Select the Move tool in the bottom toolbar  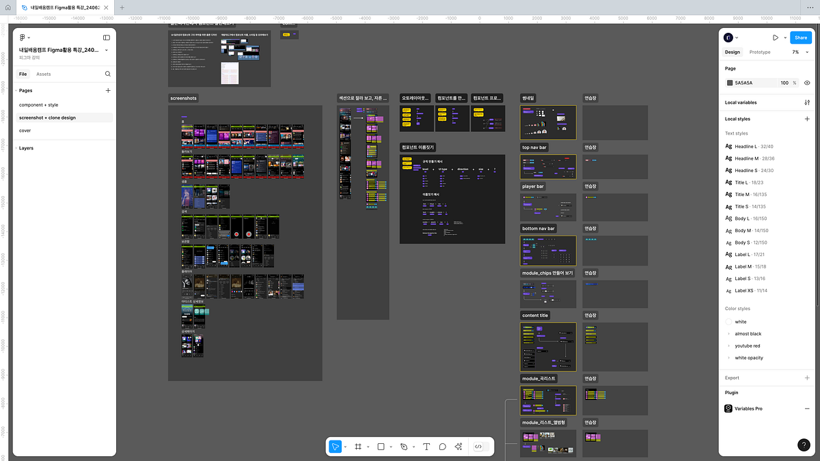pos(335,447)
